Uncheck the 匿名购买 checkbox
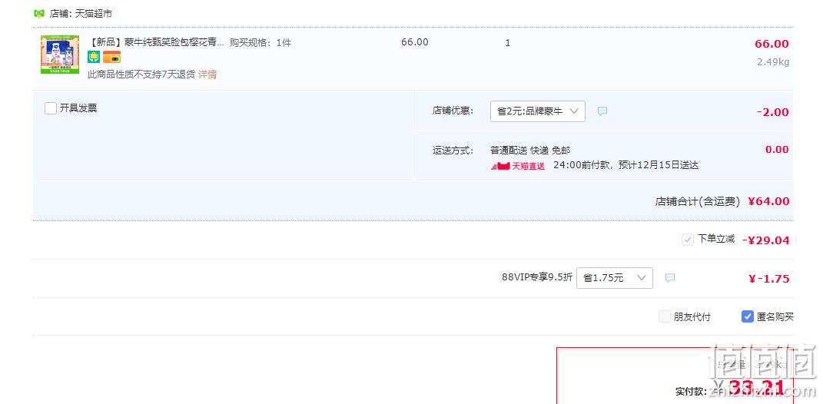823x404 pixels. [748, 317]
